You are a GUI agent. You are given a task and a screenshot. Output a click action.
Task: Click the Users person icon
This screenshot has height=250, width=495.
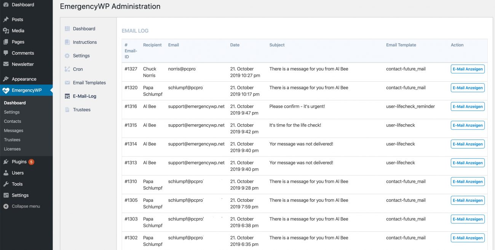click(x=6, y=173)
